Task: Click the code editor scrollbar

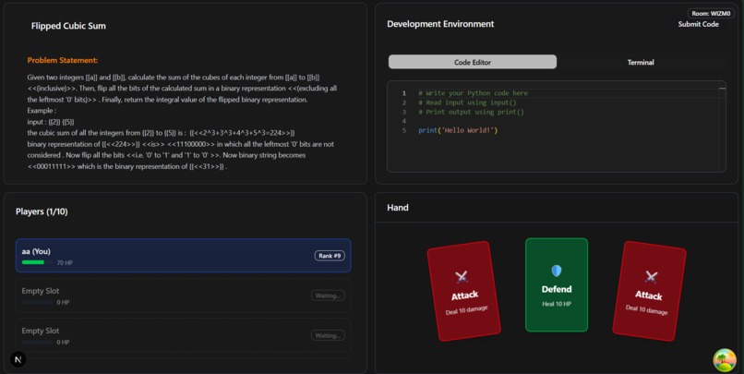Action: [x=722, y=126]
